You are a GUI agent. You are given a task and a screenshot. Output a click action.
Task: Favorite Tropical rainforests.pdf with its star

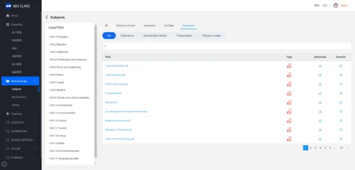pyautogui.click(x=341, y=66)
